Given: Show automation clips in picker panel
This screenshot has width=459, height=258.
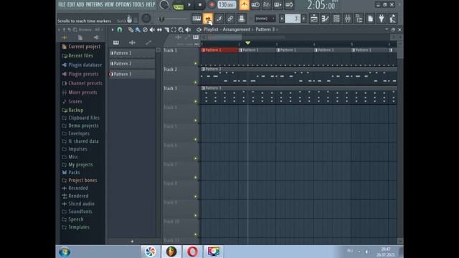Looking at the screenshot, I should [x=148, y=43].
